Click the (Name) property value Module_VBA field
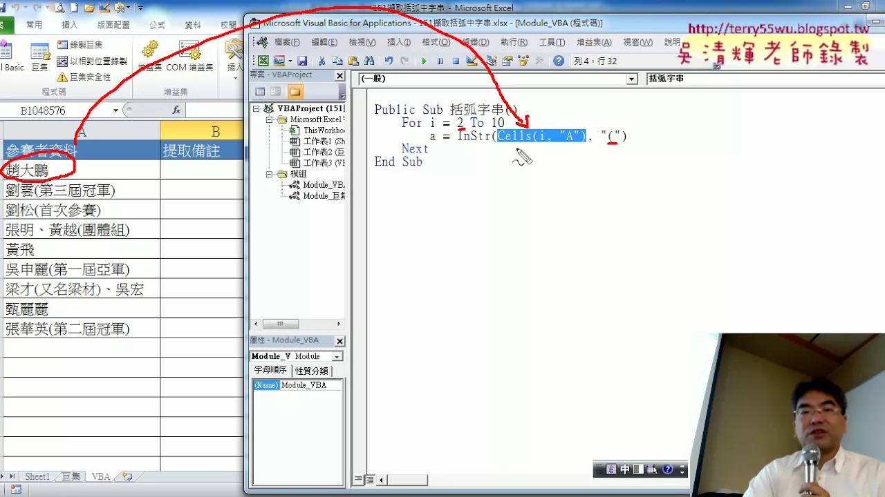This screenshot has width=885, height=497. (x=310, y=385)
